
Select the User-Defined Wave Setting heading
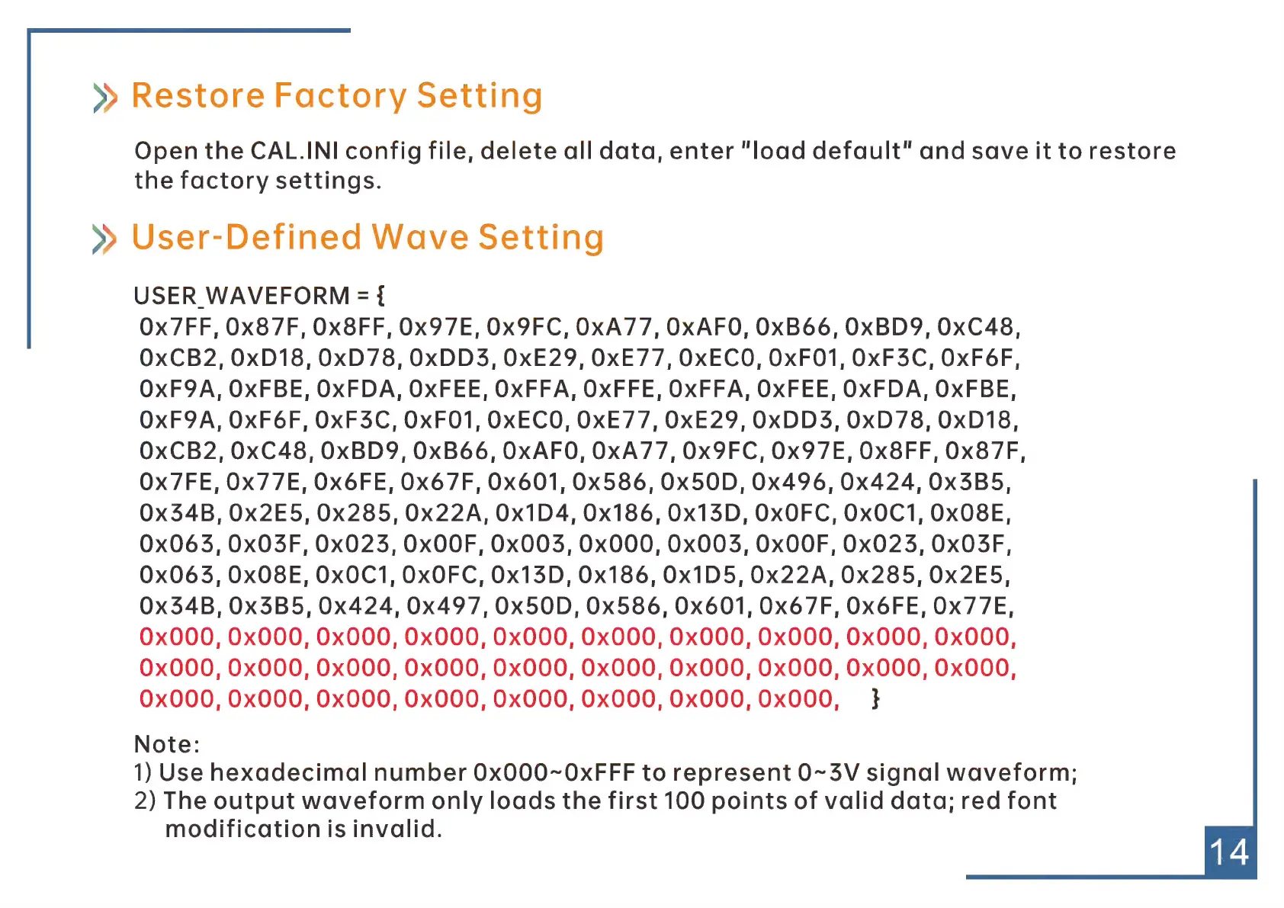point(368,238)
